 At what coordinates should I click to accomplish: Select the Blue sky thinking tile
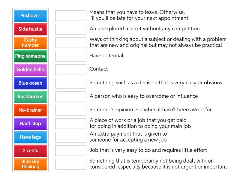point(30,164)
